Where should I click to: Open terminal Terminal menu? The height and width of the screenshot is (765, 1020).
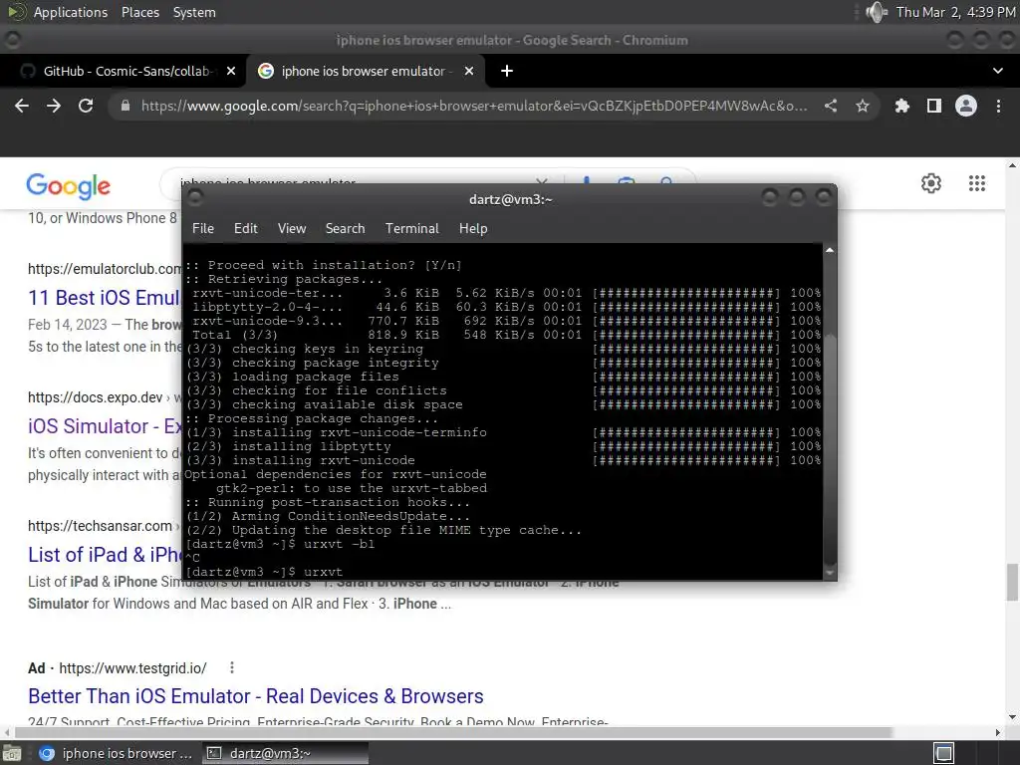[x=411, y=228]
